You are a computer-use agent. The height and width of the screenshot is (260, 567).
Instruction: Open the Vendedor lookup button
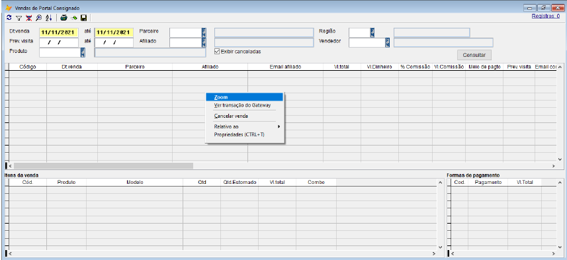[388, 42]
